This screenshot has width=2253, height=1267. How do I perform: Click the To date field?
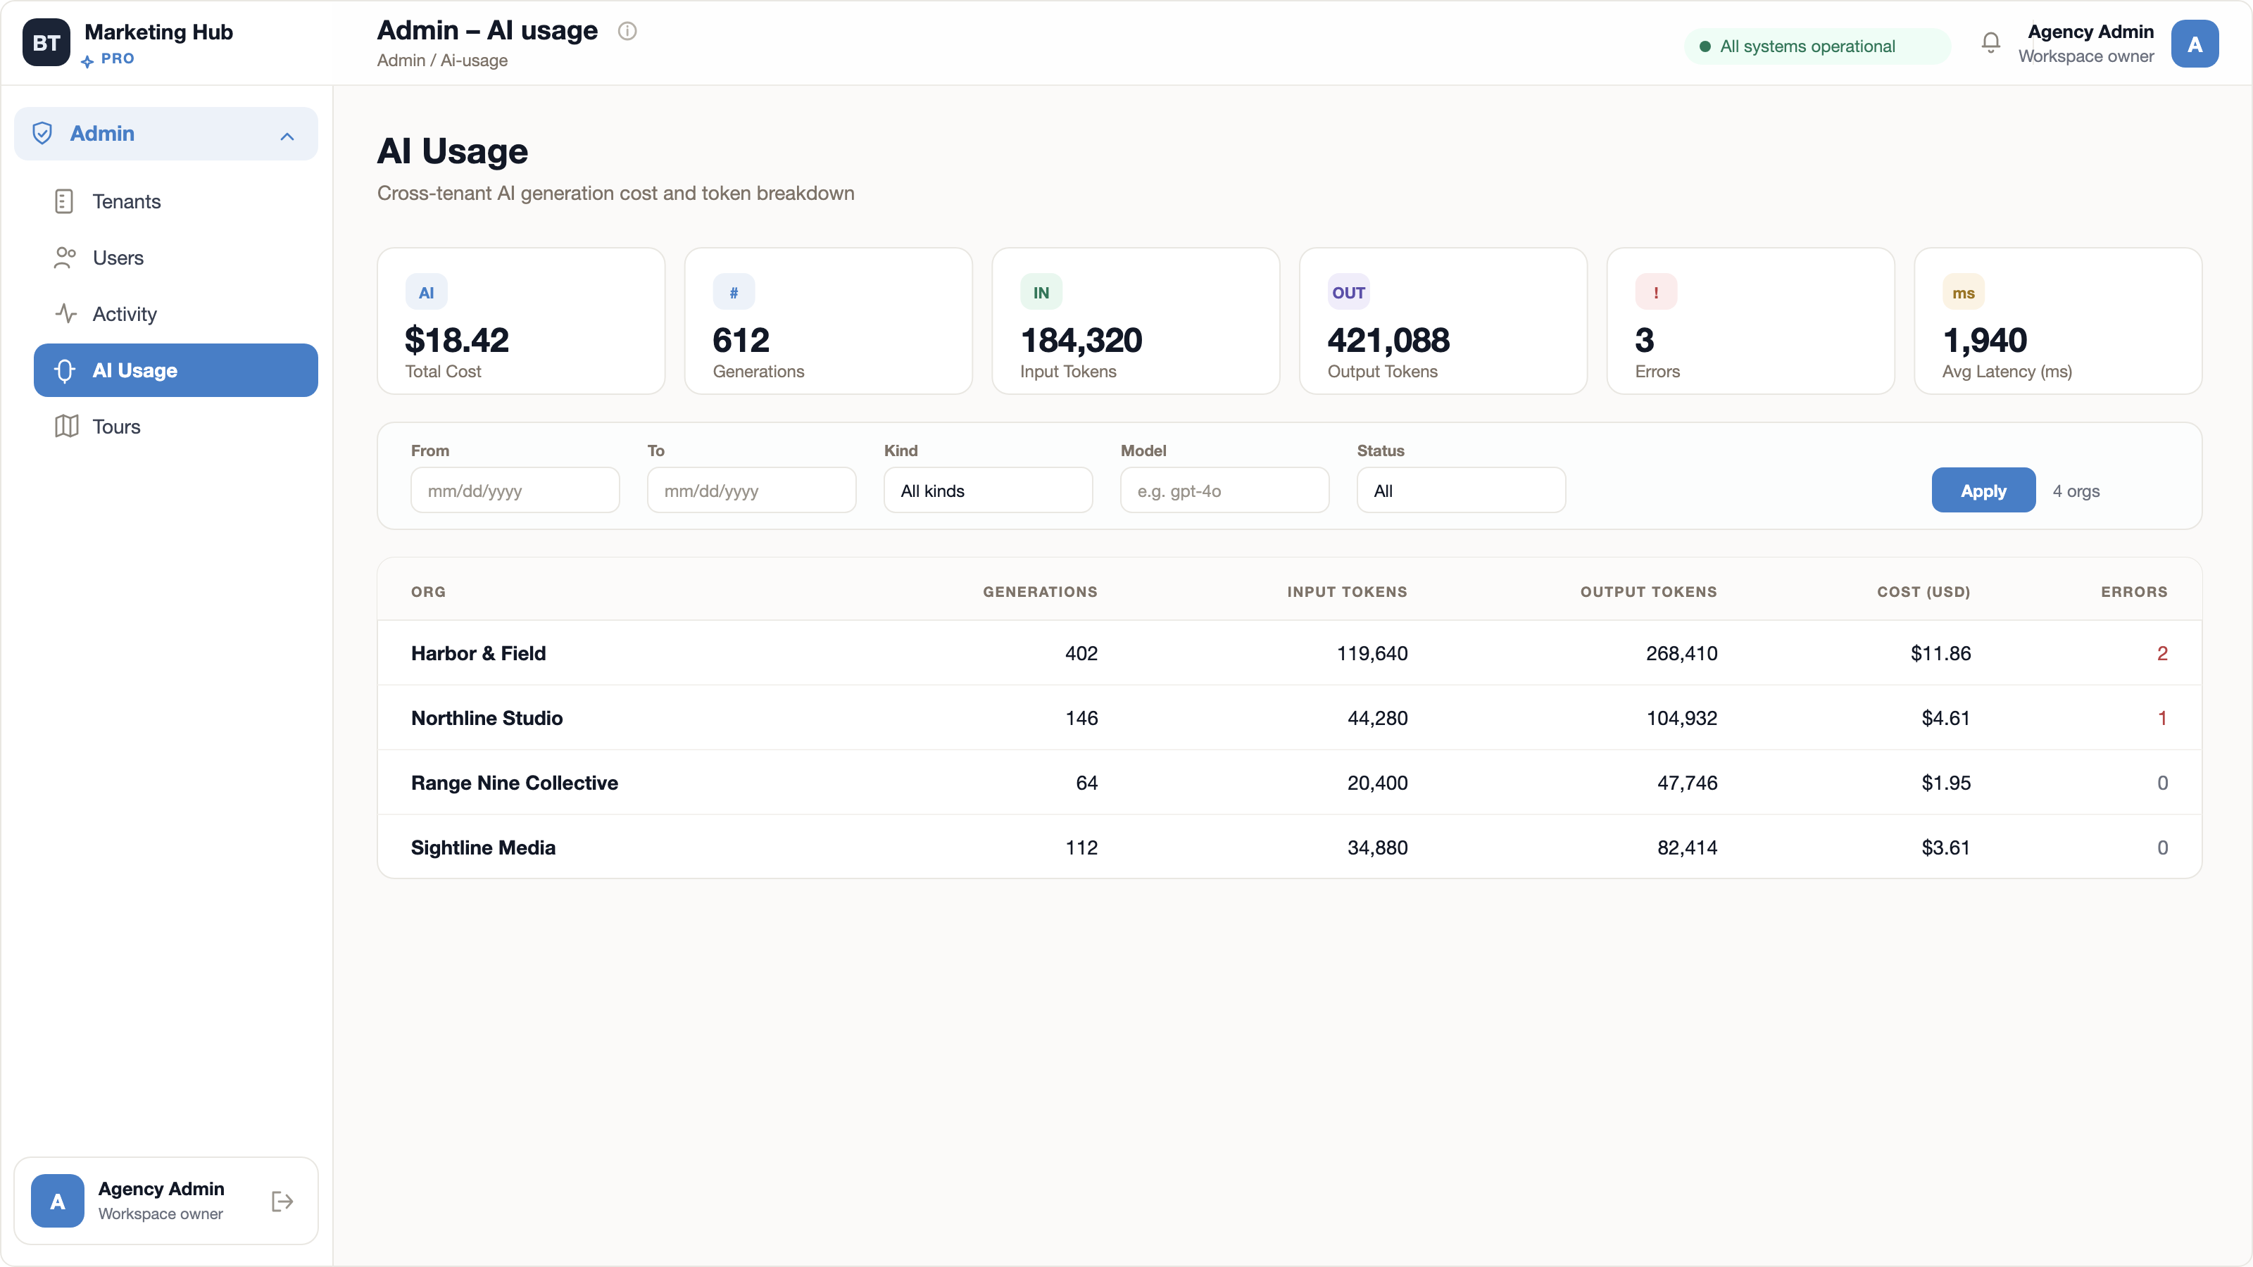pos(751,491)
